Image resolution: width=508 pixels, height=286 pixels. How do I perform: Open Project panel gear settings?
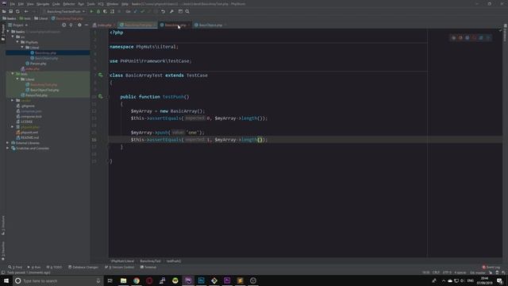pos(79,25)
